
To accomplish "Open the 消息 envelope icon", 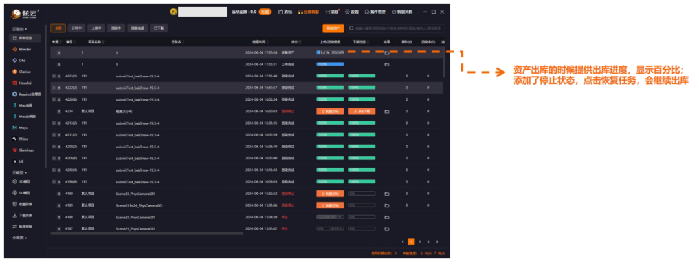I will (x=327, y=12).
